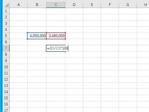Select row 5 header

[x=6, y=36]
